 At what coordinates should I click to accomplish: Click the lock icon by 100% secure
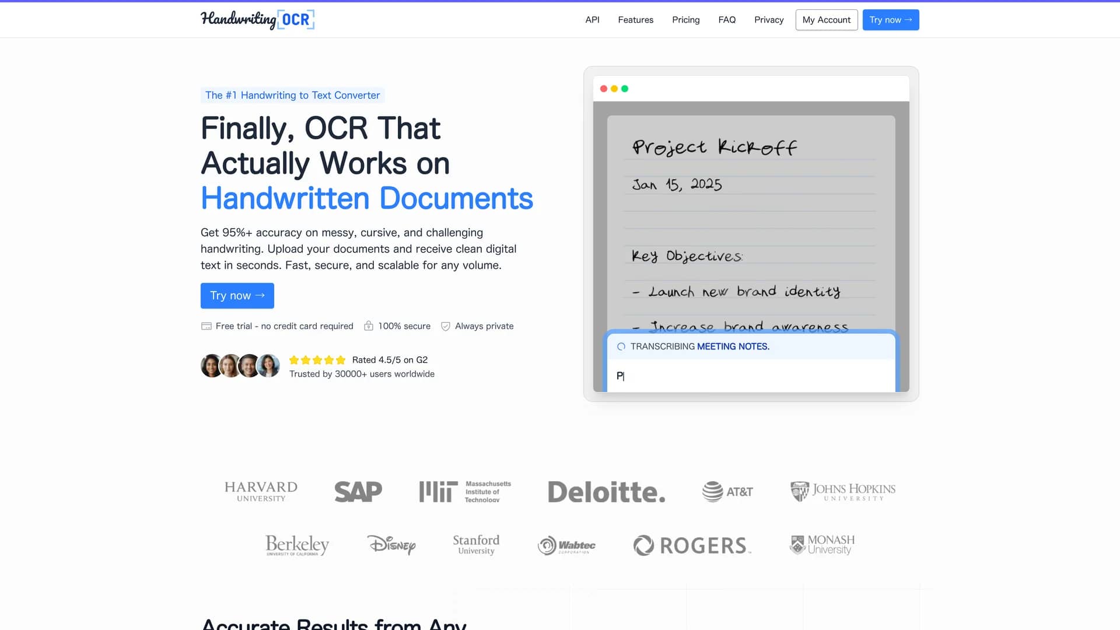(369, 326)
